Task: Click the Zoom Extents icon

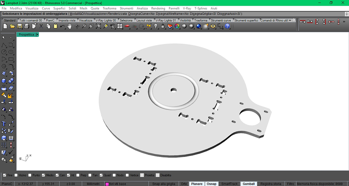Action: [98, 26]
